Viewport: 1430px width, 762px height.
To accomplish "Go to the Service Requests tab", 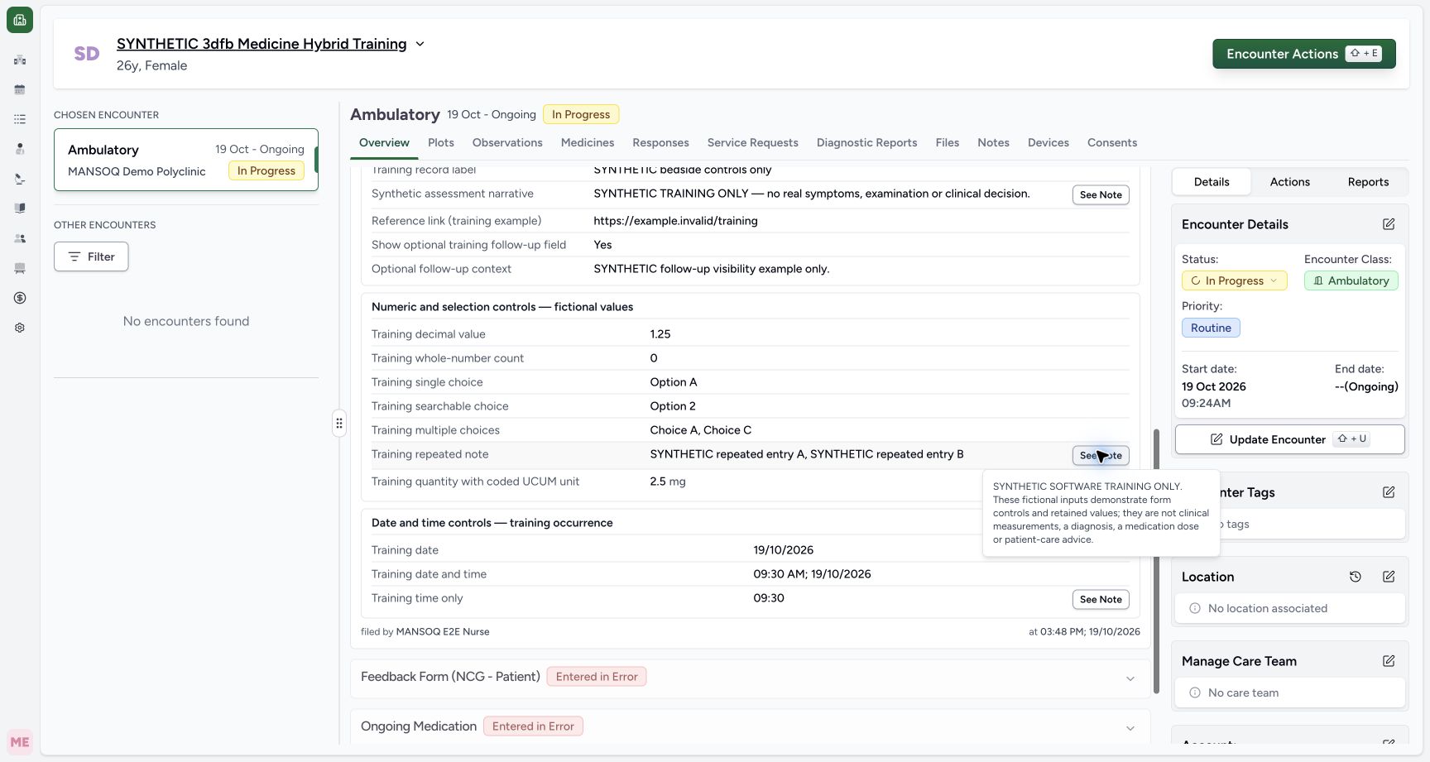I will pos(752,142).
